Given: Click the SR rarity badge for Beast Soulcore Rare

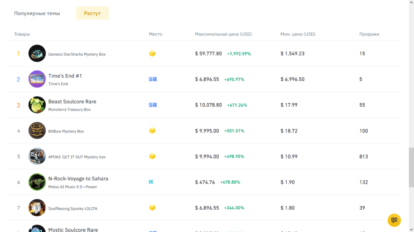Looking at the screenshot, I should click(x=152, y=105).
